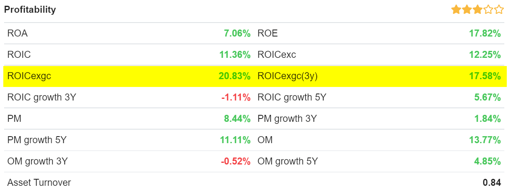
Task: Select the highlighted ROICexgc label
Action: (29, 76)
